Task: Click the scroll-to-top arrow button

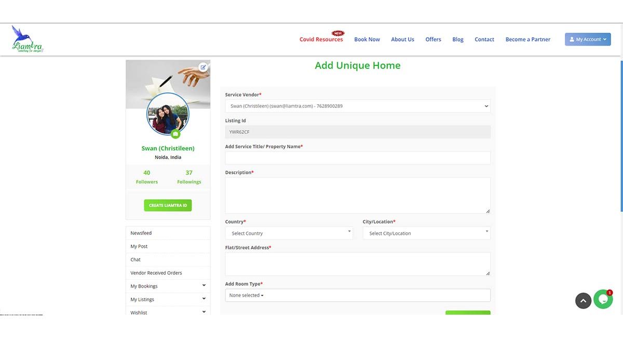Action: pyautogui.click(x=583, y=301)
